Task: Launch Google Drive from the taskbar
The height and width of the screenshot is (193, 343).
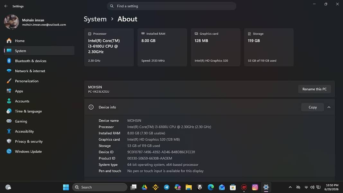Action: (x=144, y=187)
